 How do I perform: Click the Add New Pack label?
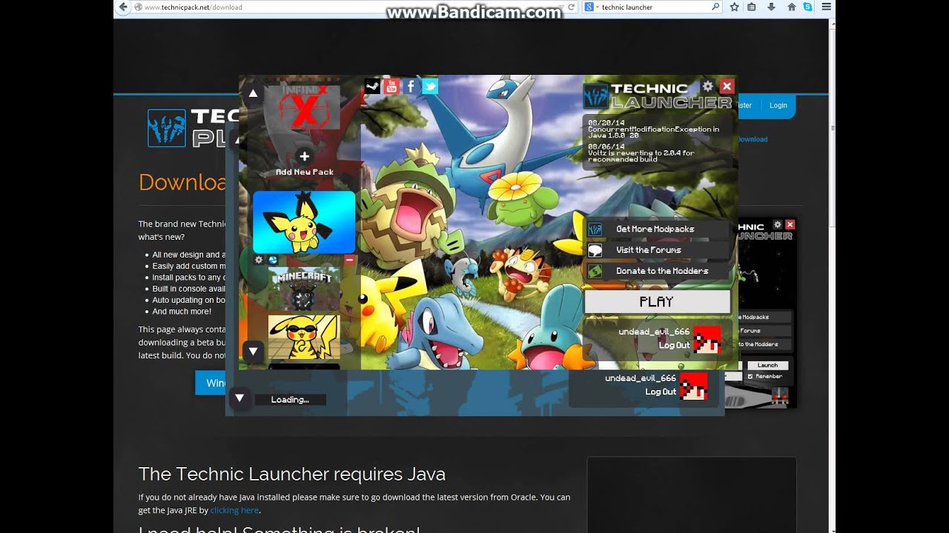(x=305, y=172)
